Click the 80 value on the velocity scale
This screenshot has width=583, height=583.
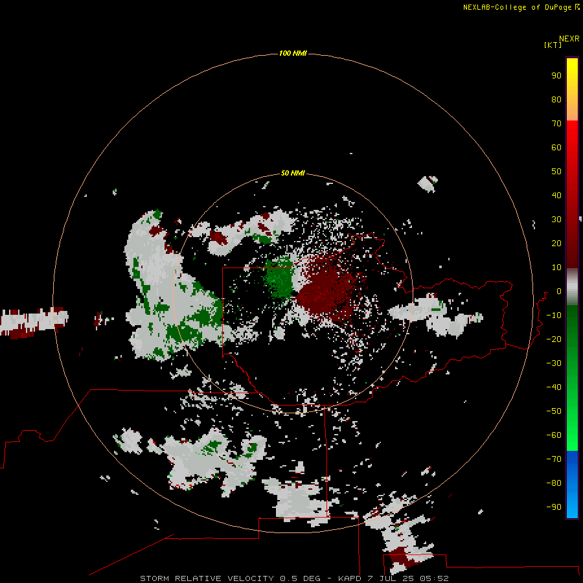556,99
